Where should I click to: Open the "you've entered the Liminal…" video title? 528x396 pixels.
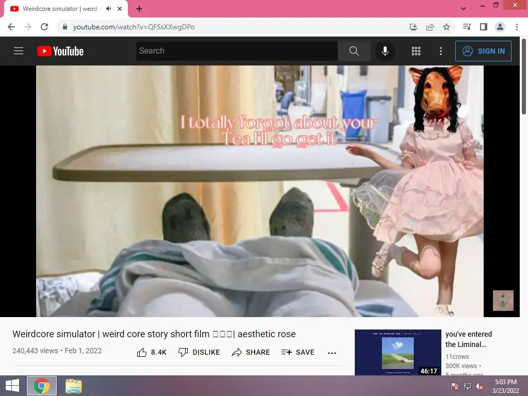tap(469, 339)
